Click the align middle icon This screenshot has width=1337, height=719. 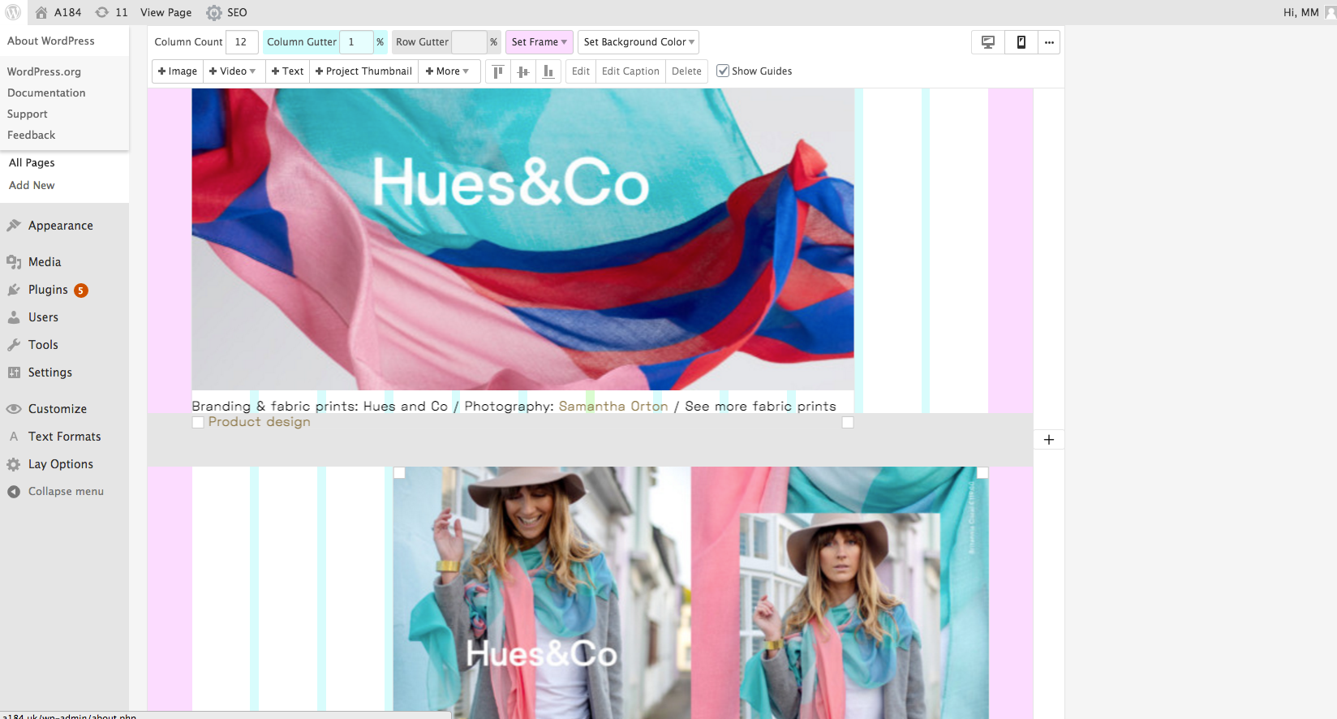coord(523,71)
